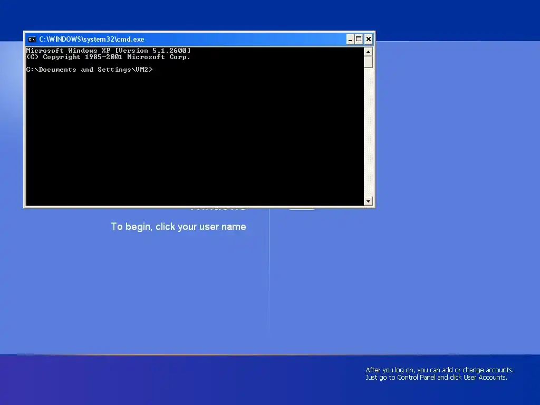Minimize the cmd.exe window
Viewport: 540px width, 405px height.
(x=350, y=39)
